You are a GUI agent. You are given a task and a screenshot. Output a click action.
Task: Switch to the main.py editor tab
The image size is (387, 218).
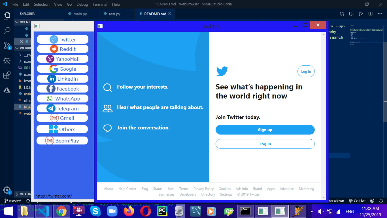(80, 14)
